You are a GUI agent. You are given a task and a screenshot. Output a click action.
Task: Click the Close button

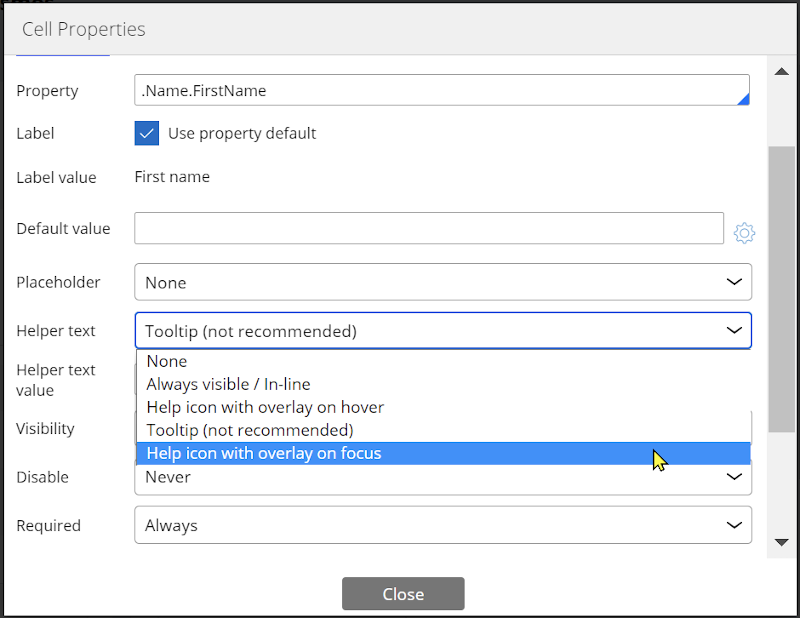(403, 594)
